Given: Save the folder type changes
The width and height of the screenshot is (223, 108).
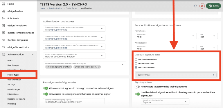Looking at the screenshot, I should tap(213, 6).
